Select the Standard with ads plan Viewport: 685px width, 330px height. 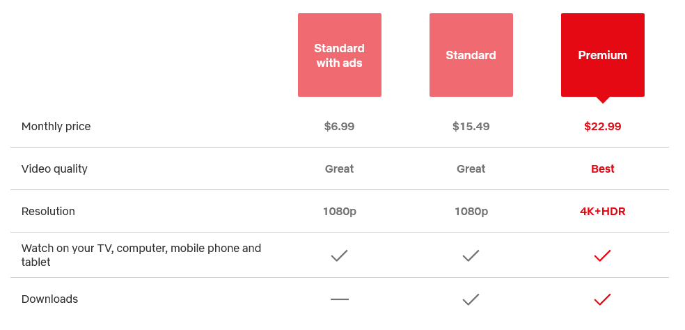339,55
